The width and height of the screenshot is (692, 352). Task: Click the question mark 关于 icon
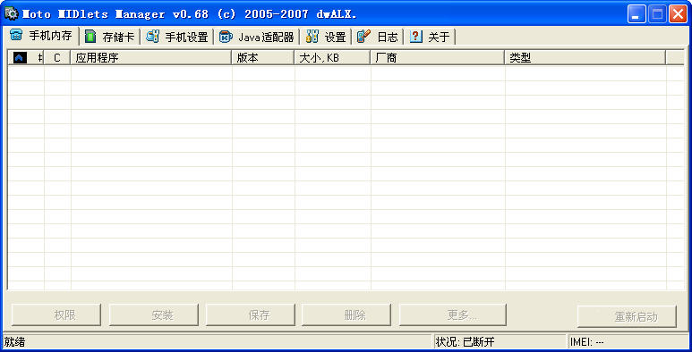tap(415, 37)
